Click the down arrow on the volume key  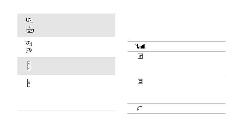coord(29,68)
